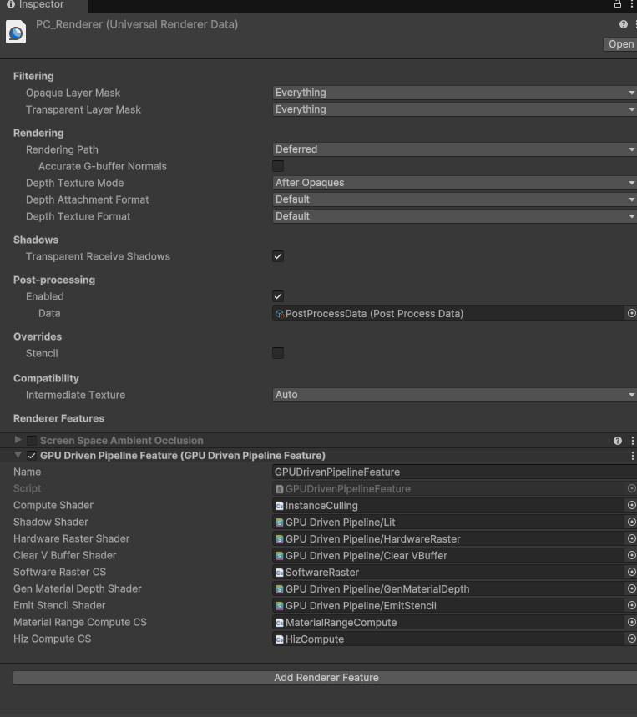This screenshot has height=717, width=637.
Task: Click the Script field GPUDrivenPipelineFeature
Action: (x=448, y=489)
